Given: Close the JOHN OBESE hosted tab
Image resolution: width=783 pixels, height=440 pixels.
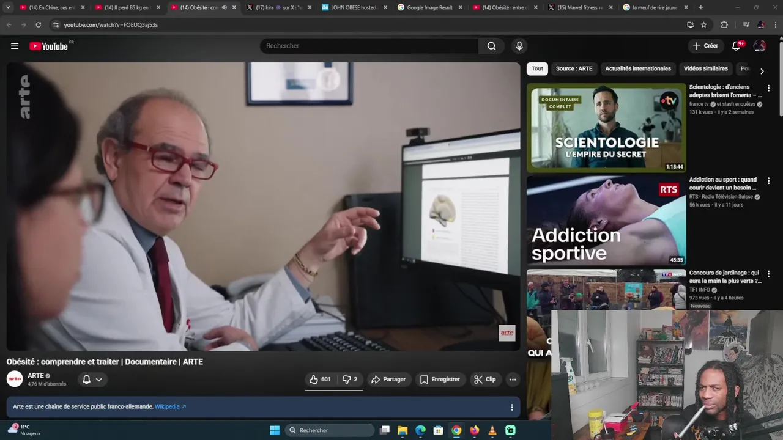Looking at the screenshot, I should (x=385, y=7).
